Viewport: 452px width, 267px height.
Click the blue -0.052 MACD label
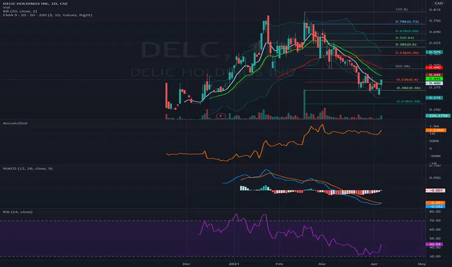(x=436, y=207)
